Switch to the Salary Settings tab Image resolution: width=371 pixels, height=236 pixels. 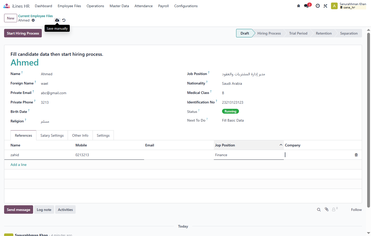[52, 135]
